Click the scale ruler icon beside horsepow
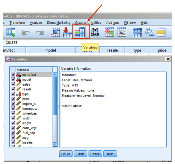The image size is (175, 164). coord(19,109)
